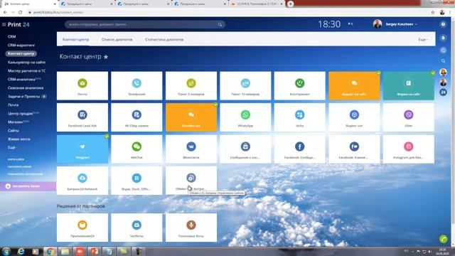Open the Голосовые боты partner tile
The height and width of the screenshot is (256, 455).
point(191,228)
